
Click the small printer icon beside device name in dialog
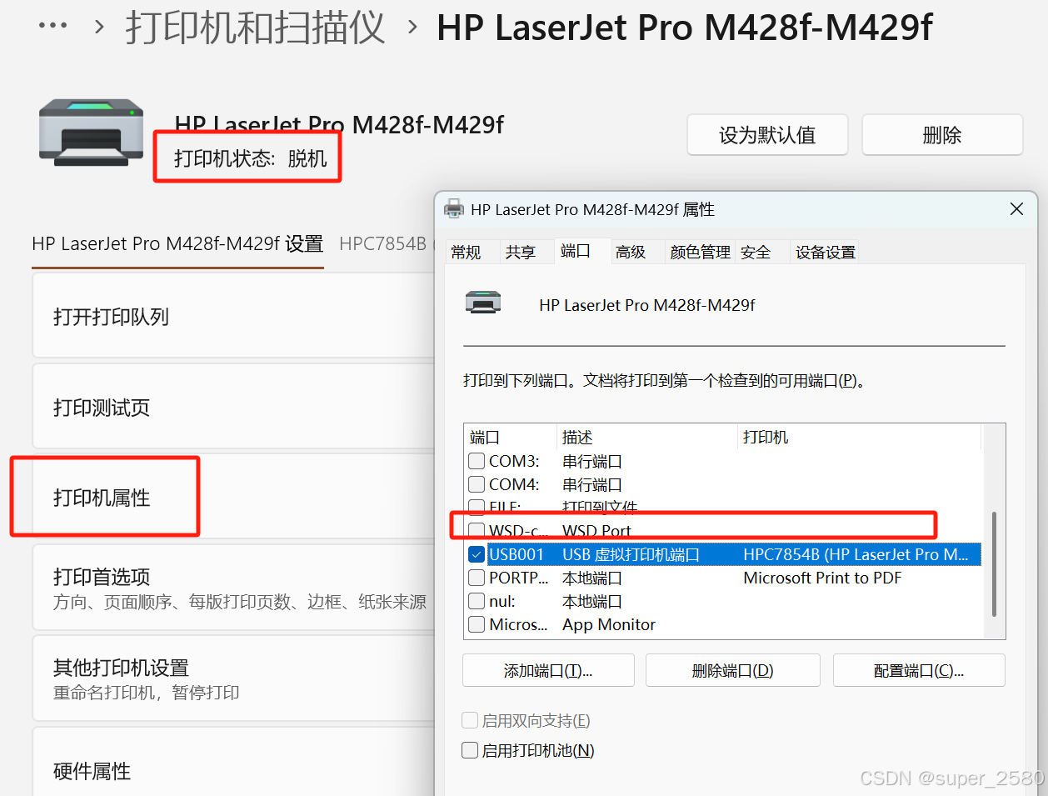click(483, 303)
